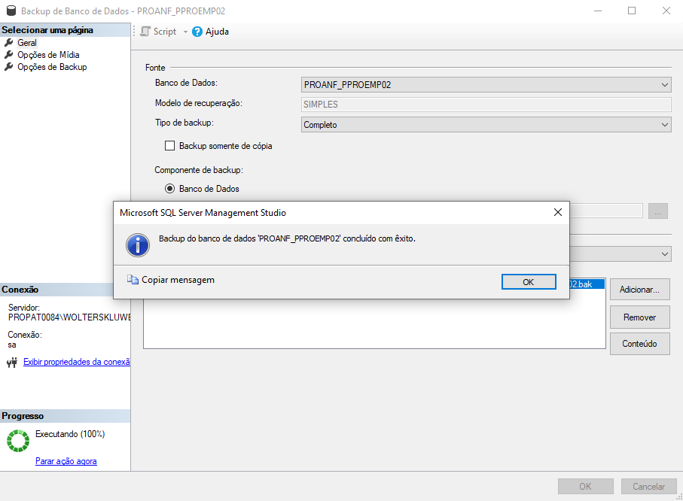Click the Script scroll icon
Image resolution: width=683 pixels, height=501 pixels.
[145, 32]
